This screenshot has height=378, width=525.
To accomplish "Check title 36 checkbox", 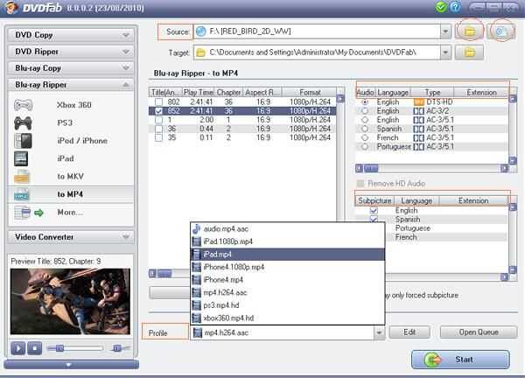I will (158, 129).
